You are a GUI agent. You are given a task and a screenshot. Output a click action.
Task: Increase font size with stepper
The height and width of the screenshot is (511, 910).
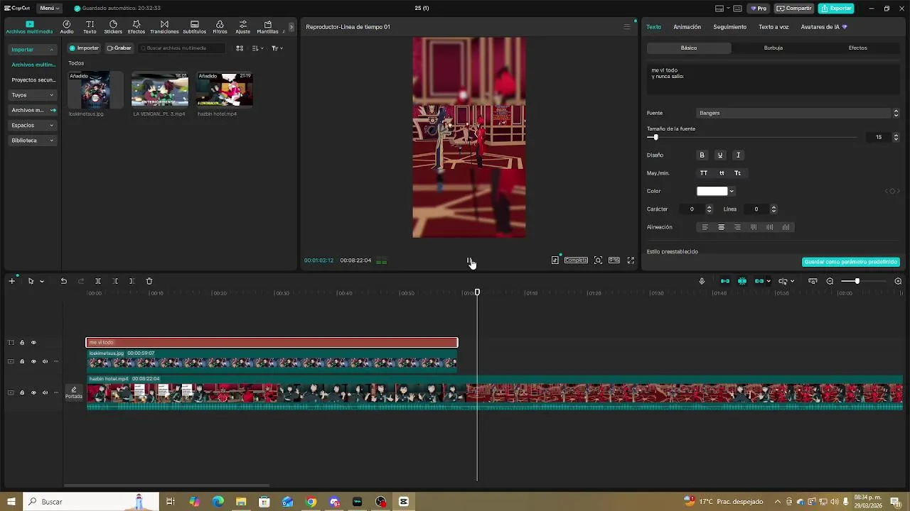pyautogui.click(x=896, y=135)
